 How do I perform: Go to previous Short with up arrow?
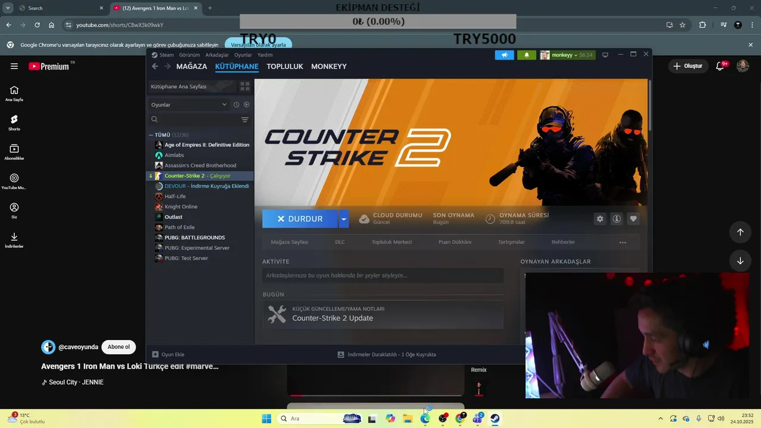point(740,232)
